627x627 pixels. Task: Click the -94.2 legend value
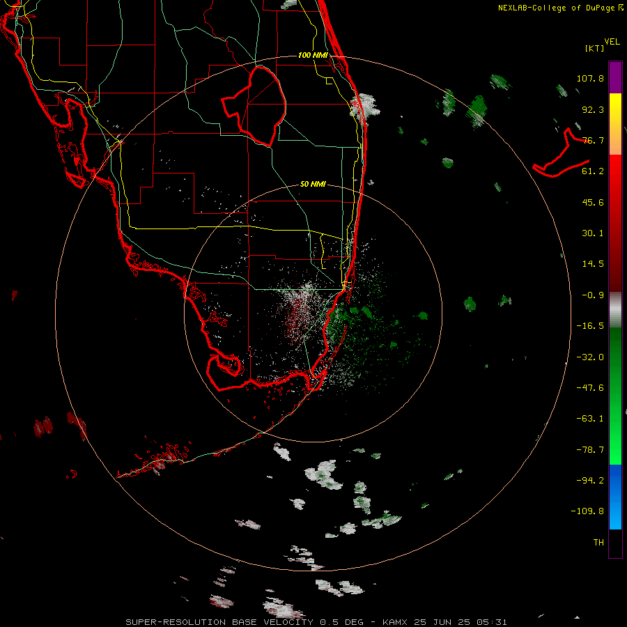pyautogui.click(x=590, y=481)
